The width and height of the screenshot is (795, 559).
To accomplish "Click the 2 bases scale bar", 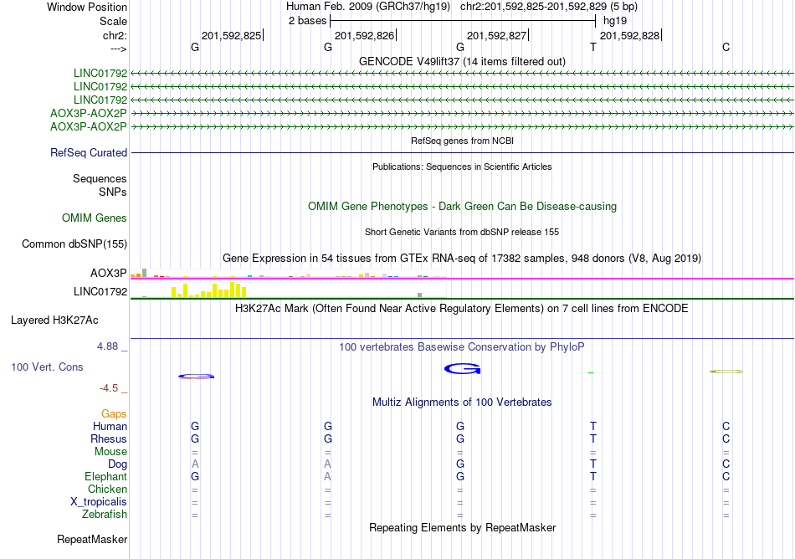I will pos(463,21).
